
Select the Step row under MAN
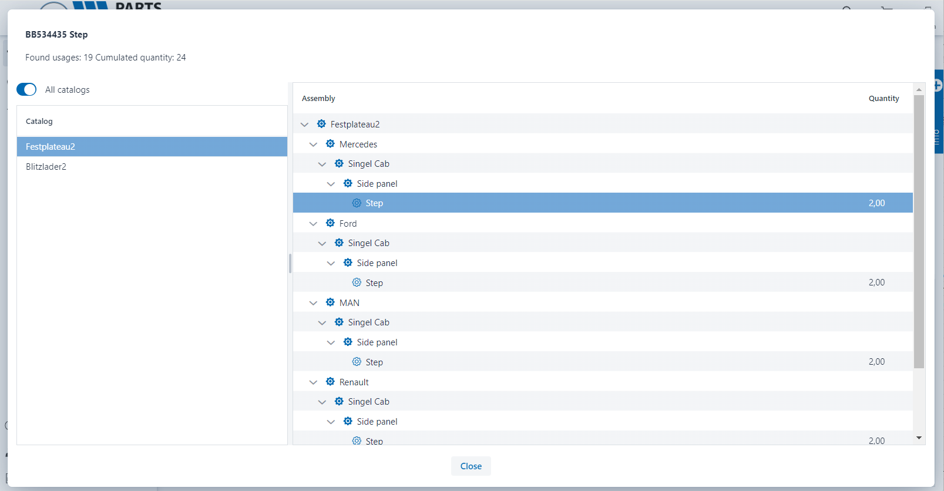tap(374, 362)
